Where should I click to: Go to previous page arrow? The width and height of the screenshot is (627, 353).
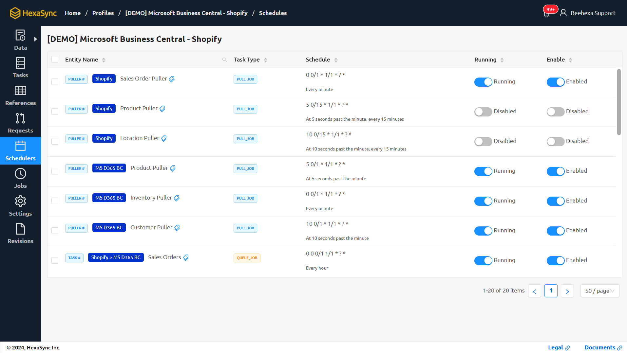click(x=534, y=291)
